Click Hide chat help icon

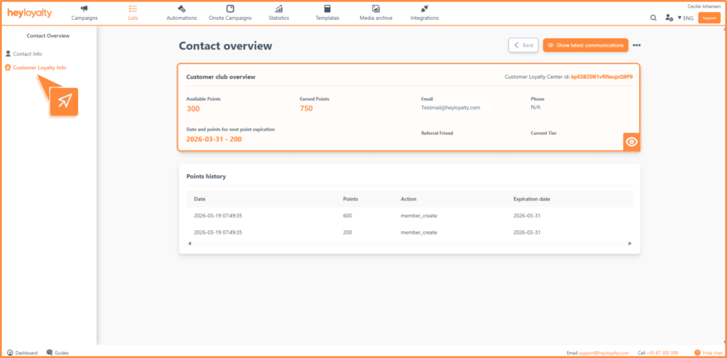point(697,353)
